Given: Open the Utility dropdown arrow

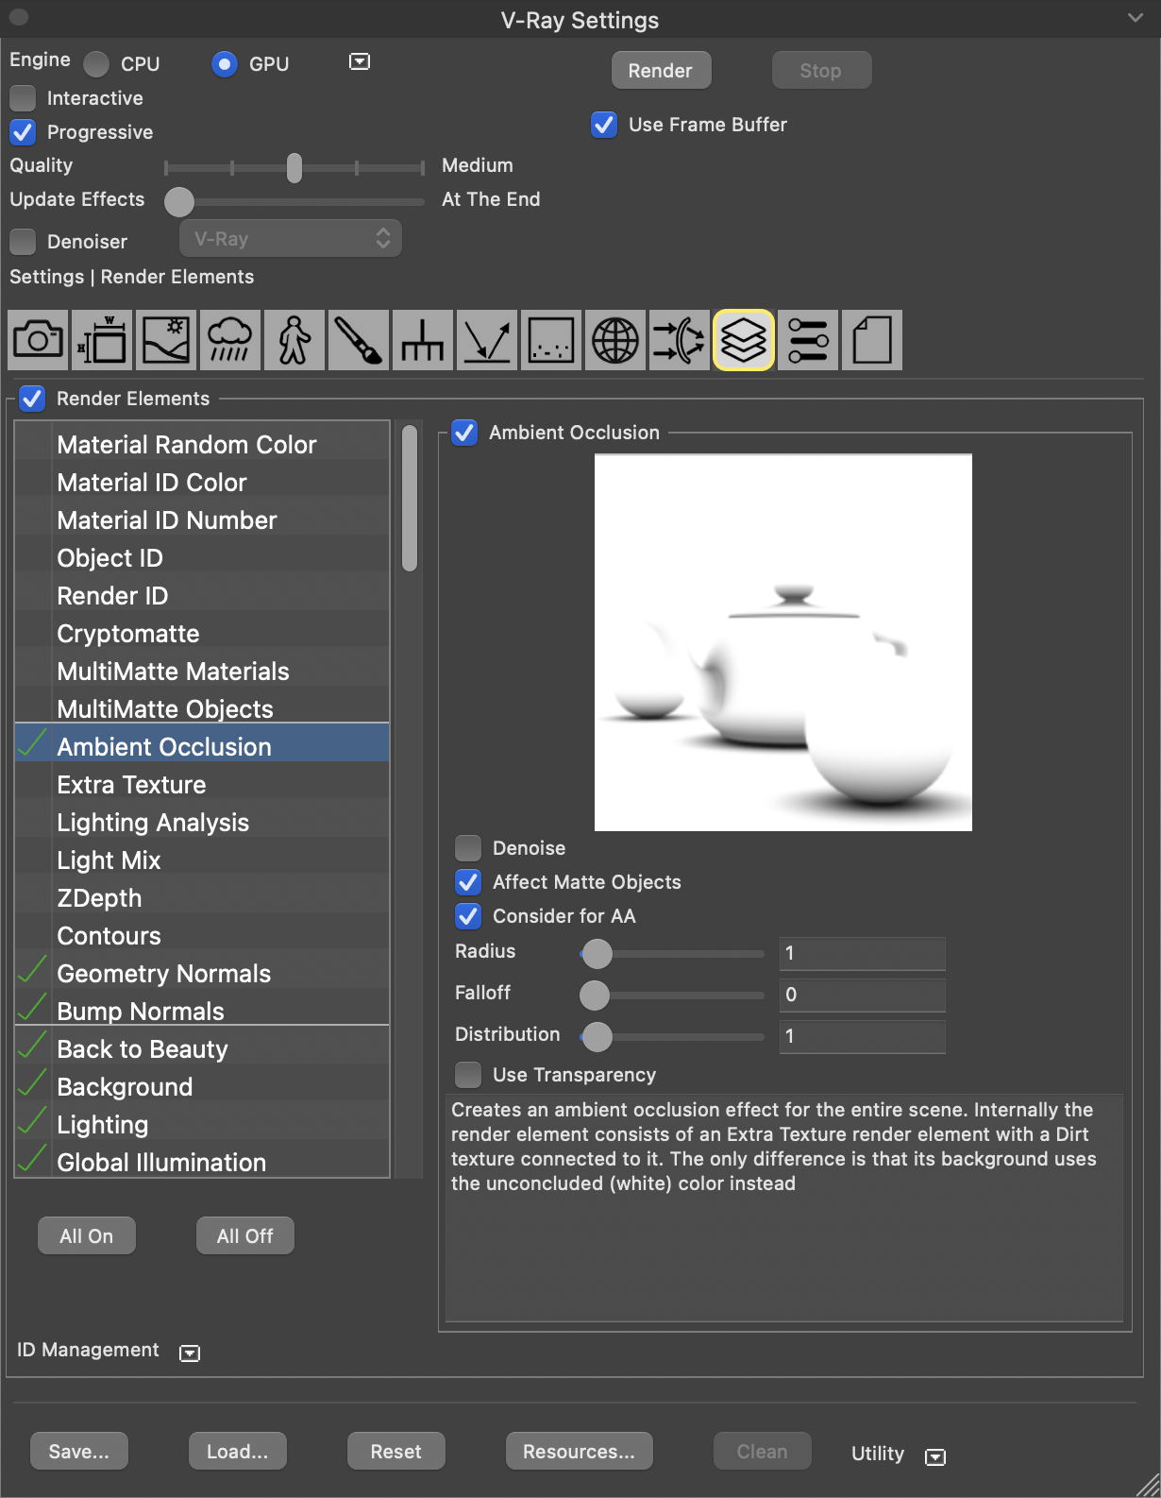Looking at the screenshot, I should (934, 1456).
